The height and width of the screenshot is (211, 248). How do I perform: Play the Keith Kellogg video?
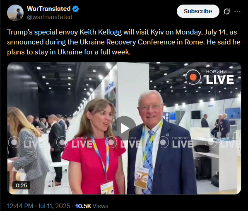pos(124,128)
